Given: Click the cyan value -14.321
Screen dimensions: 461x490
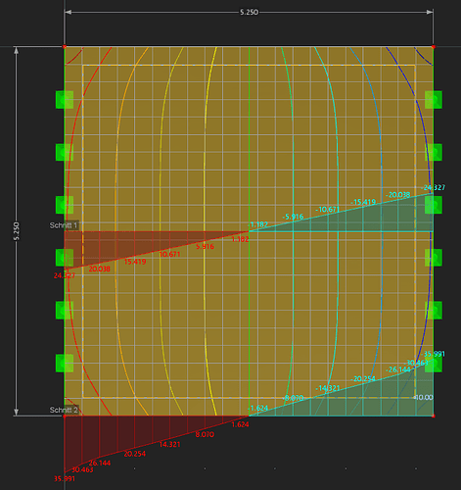Looking at the screenshot, I should click(328, 388).
